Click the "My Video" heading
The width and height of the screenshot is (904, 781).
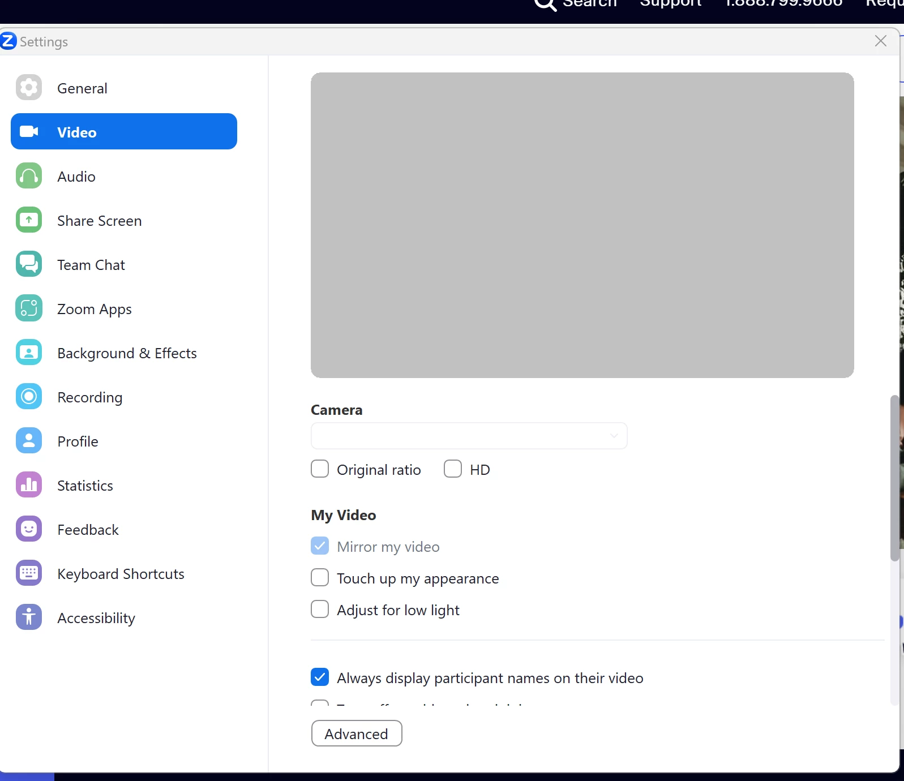coord(344,515)
